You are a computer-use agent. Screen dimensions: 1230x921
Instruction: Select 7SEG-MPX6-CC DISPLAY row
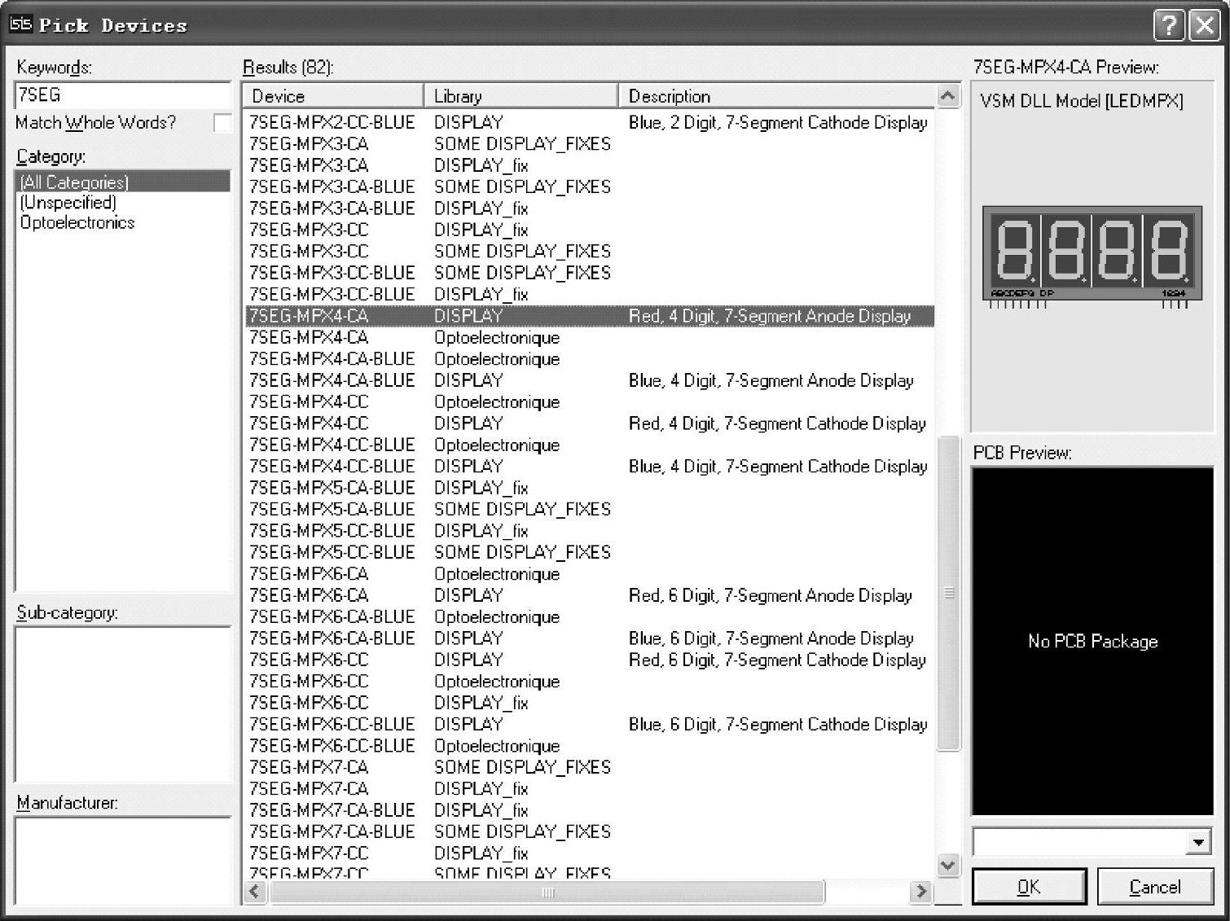(590, 660)
